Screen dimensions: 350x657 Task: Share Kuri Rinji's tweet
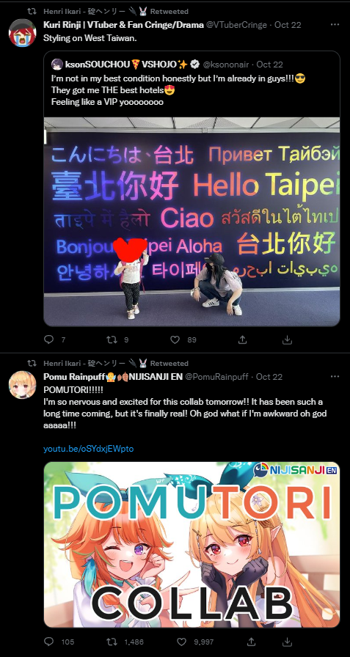[x=242, y=339]
